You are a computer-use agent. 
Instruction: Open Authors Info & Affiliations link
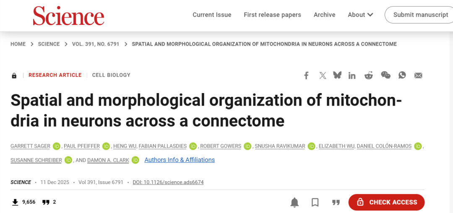pyautogui.click(x=180, y=160)
